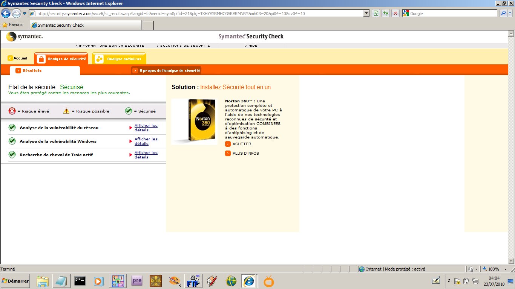Click the search magnifier button
The height and width of the screenshot is (289, 515).
click(x=503, y=13)
